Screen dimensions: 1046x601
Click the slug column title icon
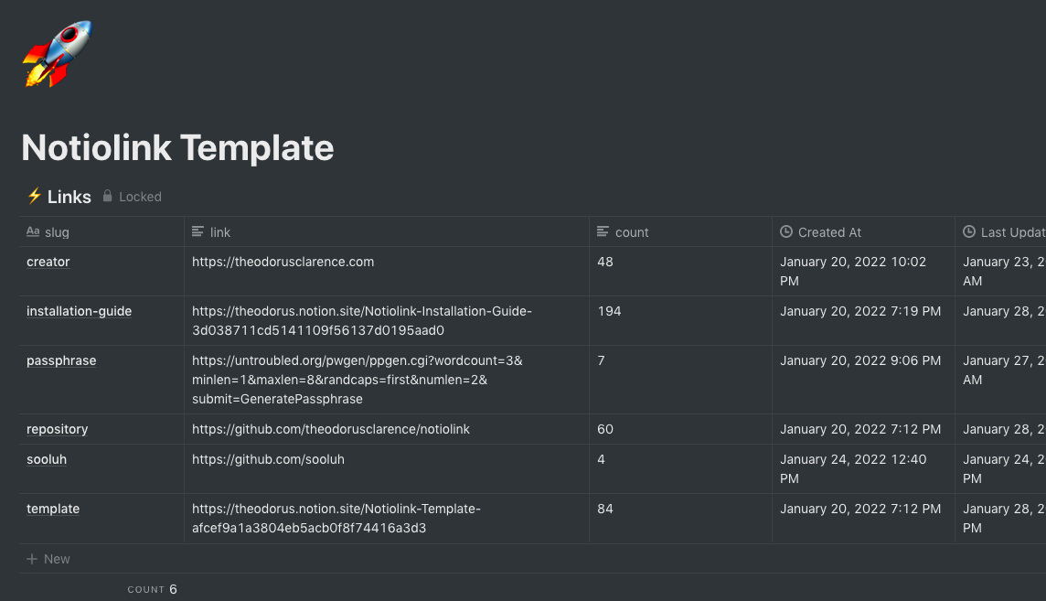pyautogui.click(x=33, y=232)
